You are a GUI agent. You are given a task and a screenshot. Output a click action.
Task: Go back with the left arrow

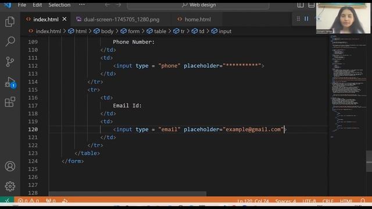[x=107, y=5]
